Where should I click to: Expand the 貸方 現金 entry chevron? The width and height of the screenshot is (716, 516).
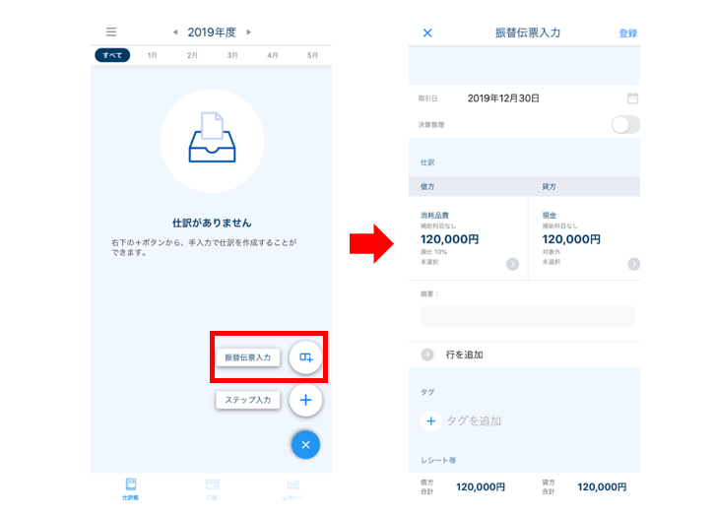[x=633, y=264]
